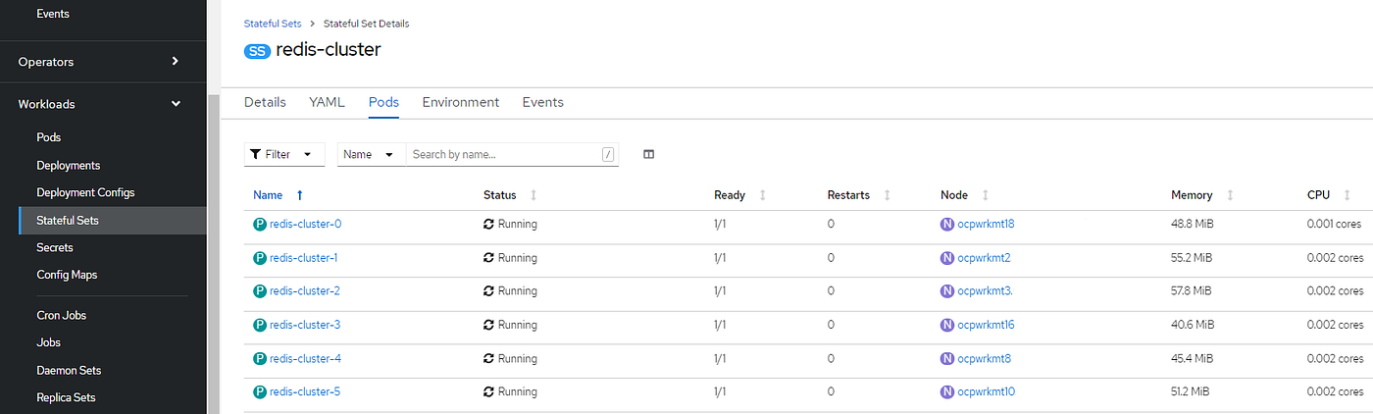Screen dimensions: 1373x414
Task: Open the Name search-type dropdown
Action: (x=372, y=154)
